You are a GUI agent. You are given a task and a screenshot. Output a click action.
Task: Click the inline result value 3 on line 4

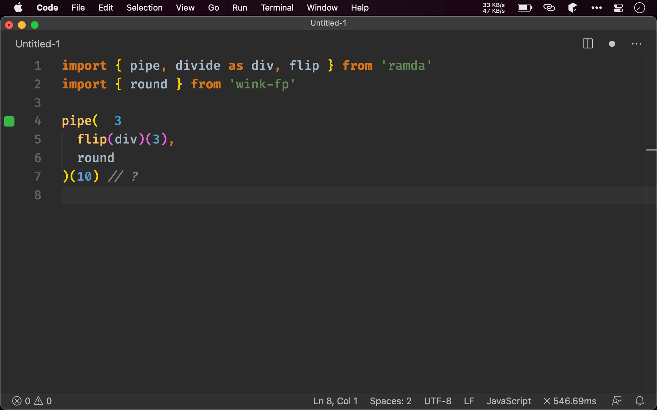click(x=118, y=121)
